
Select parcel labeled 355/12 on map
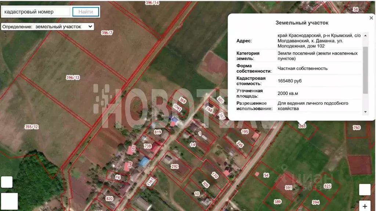coord(32,127)
